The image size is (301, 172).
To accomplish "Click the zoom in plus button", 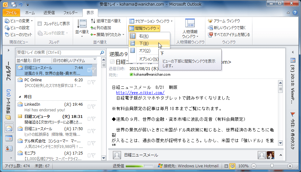I will pos(290,166).
